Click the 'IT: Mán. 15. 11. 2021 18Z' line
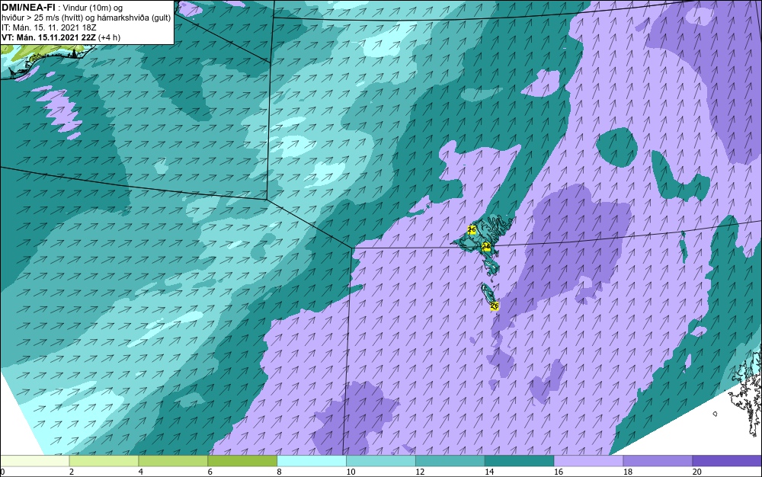 (x=49, y=27)
